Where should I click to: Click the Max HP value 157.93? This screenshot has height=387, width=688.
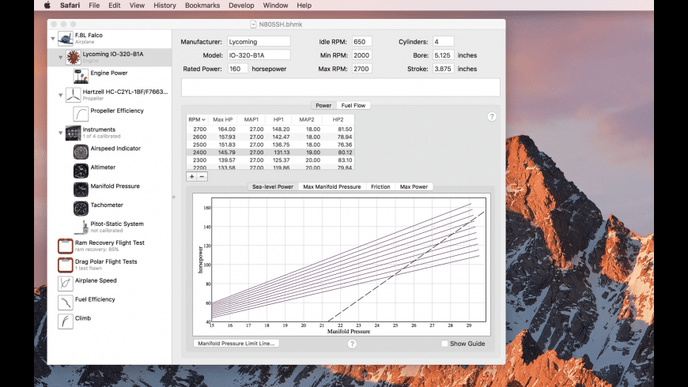[227, 137]
